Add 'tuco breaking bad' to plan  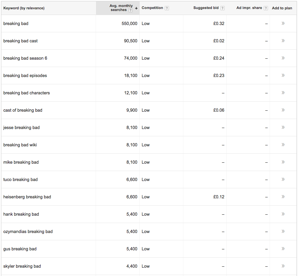283,180
